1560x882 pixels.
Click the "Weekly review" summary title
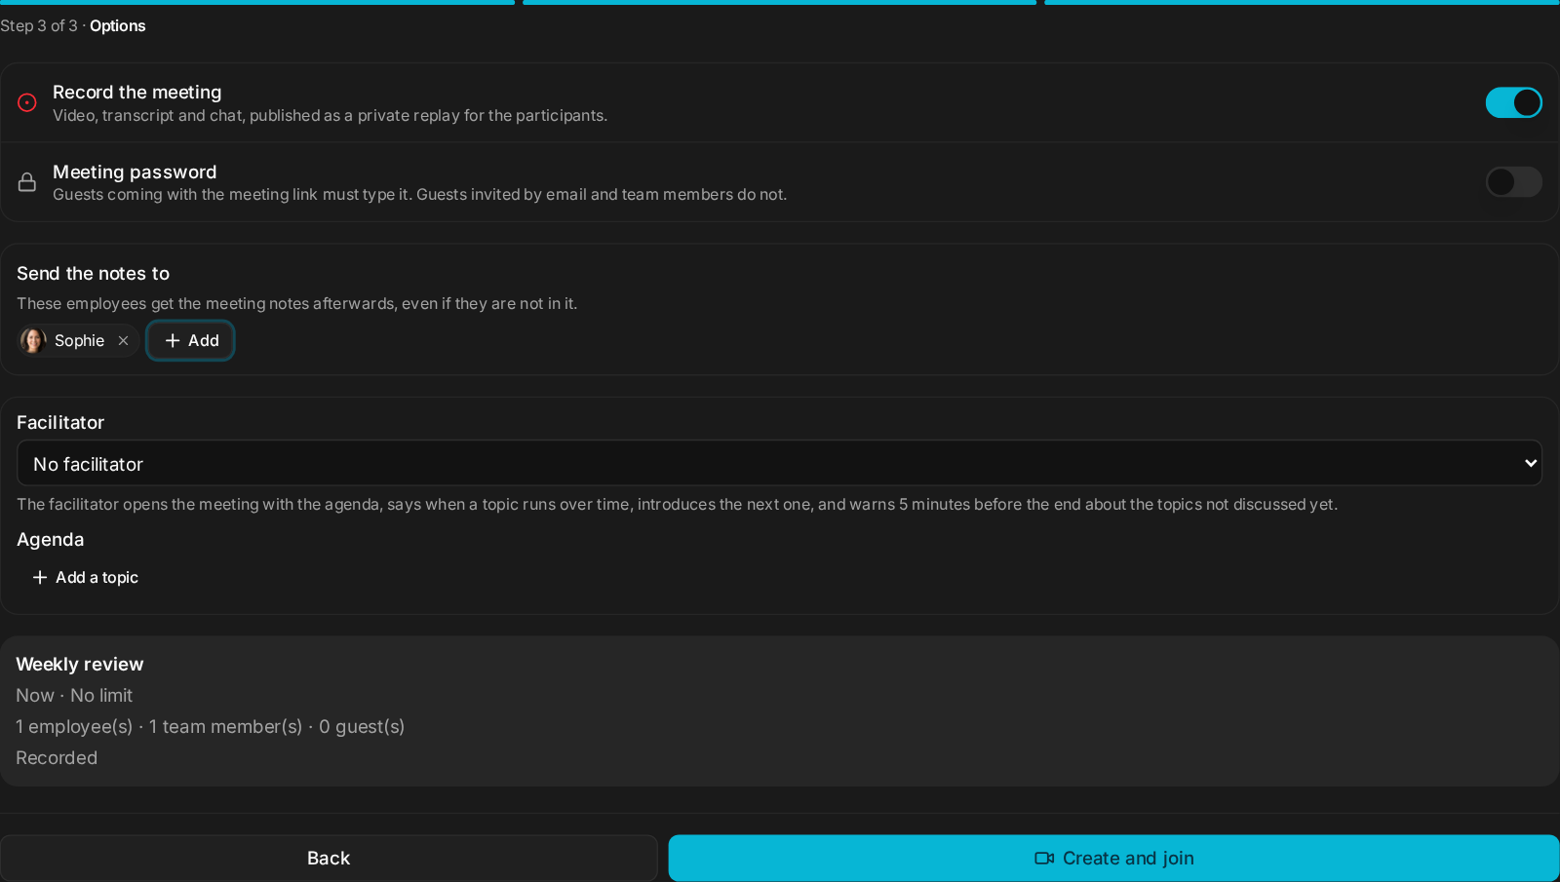pos(80,664)
